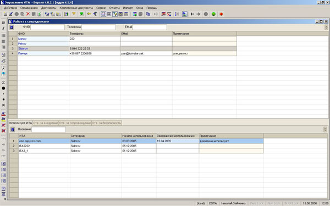
Task: Click the large black circle sidebar icon
Action: pyautogui.click(x=3, y=88)
